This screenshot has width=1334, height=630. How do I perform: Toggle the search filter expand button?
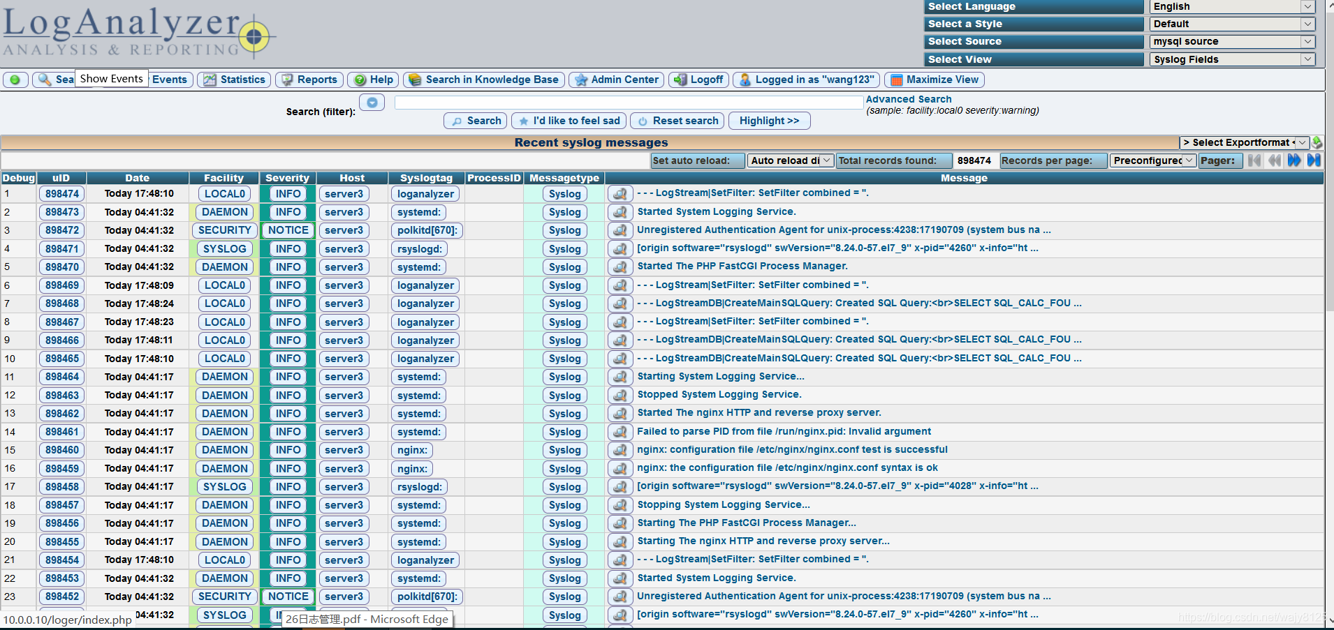pyautogui.click(x=372, y=103)
